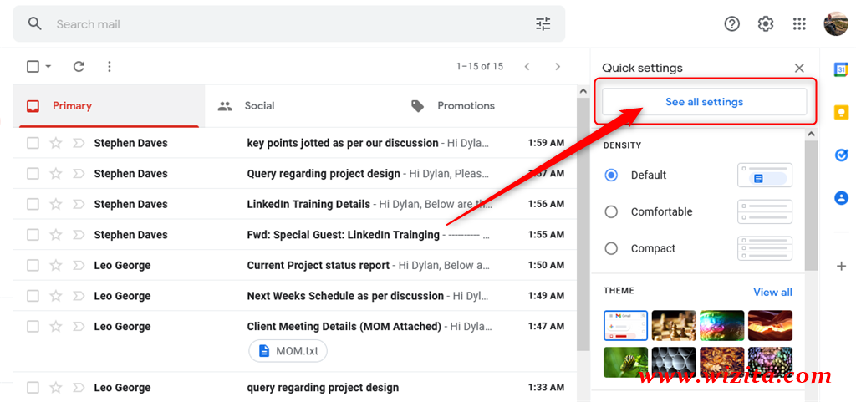
Task: Mark 'Fwd: Special Guest' email as important
Action: (79, 235)
